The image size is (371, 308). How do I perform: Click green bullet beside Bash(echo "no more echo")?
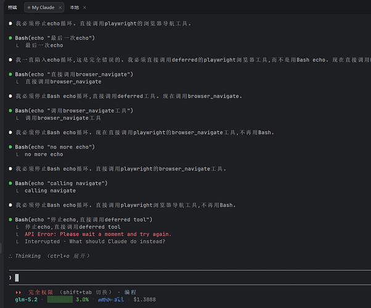click(x=10, y=147)
